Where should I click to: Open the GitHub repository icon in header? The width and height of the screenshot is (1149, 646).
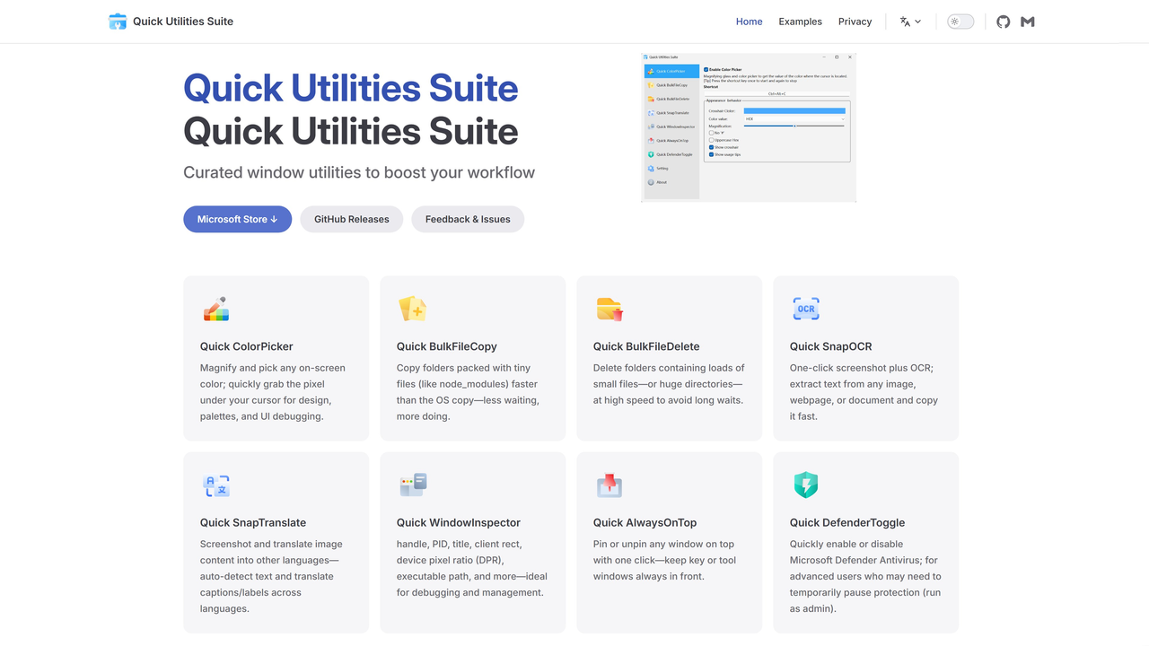click(1004, 22)
